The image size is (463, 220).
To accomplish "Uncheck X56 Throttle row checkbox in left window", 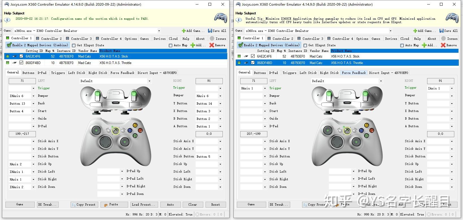I will (21, 63).
